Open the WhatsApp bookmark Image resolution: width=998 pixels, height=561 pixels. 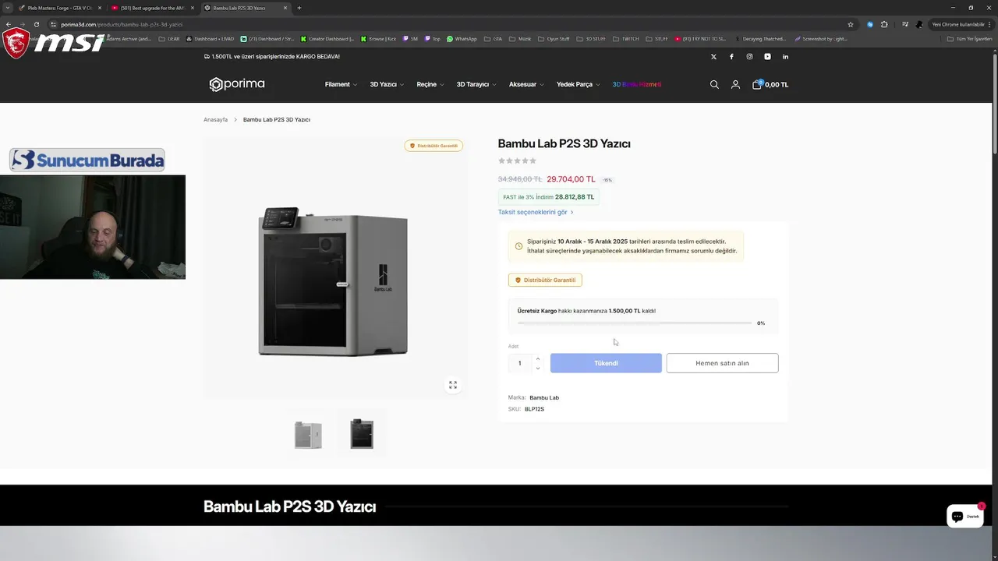[x=462, y=39]
